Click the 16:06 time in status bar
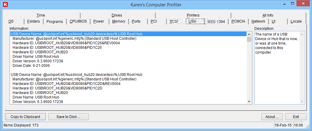Screen dimensions: 312x131 point(298,125)
